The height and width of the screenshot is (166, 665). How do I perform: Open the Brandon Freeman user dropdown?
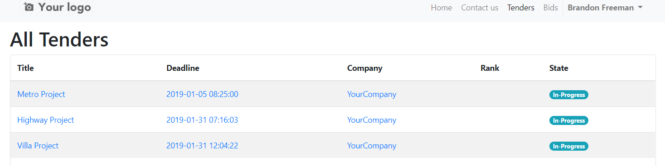pos(605,8)
